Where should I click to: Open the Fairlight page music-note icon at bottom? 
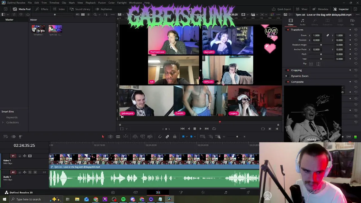tap(226, 193)
